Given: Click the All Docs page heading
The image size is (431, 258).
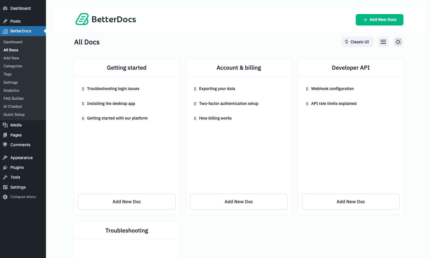Looking at the screenshot, I should [87, 42].
